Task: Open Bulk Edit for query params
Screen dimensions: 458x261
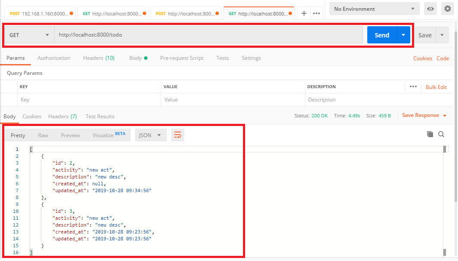Action: coord(436,86)
